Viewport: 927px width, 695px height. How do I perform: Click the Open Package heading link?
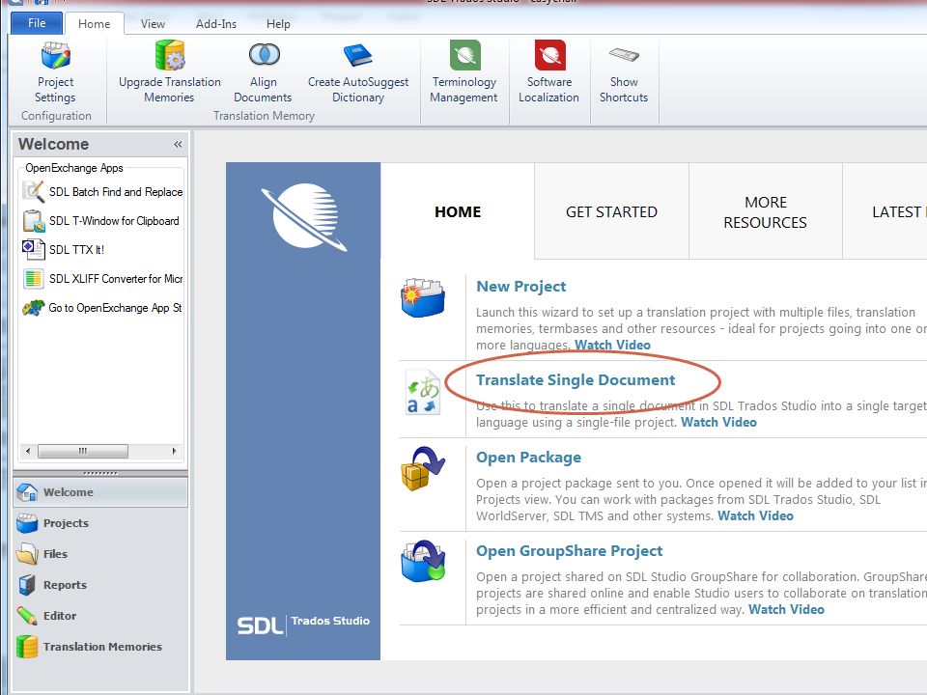(x=528, y=458)
